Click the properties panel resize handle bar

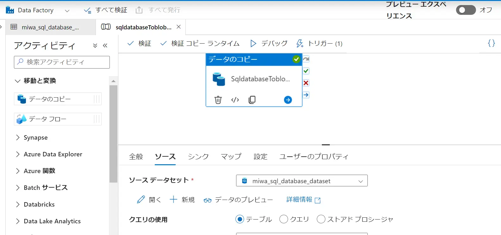coord(326,145)
